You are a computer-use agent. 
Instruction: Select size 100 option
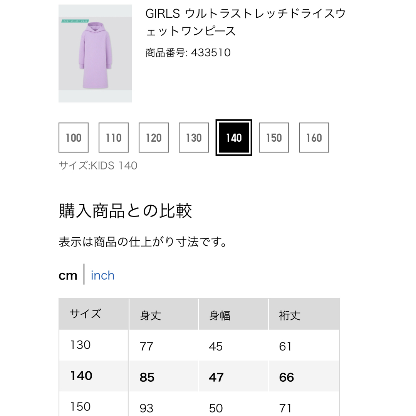(74, 138)
